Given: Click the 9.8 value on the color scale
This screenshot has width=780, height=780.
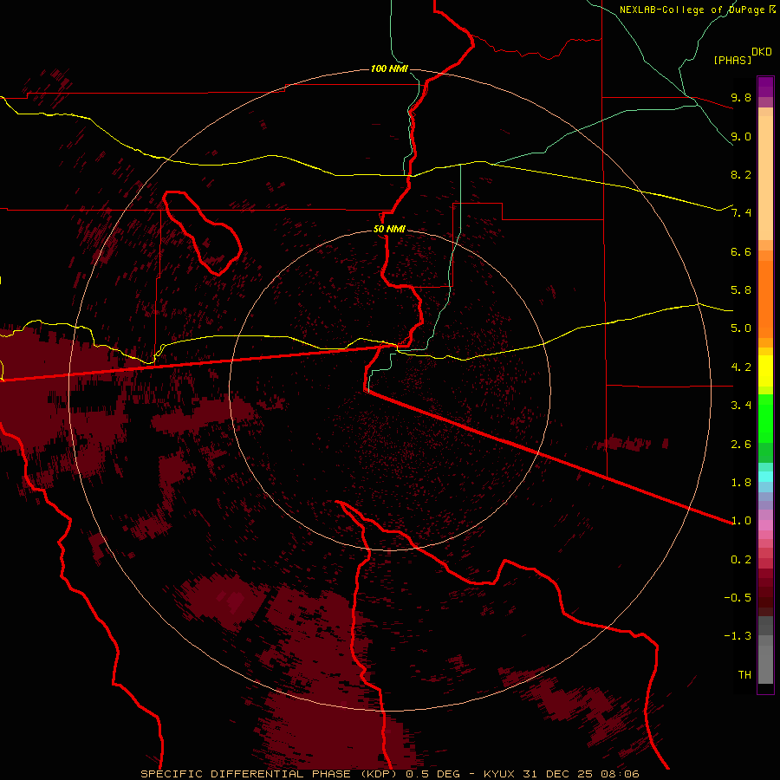Looking at the screenshot, I should point(741,97).
